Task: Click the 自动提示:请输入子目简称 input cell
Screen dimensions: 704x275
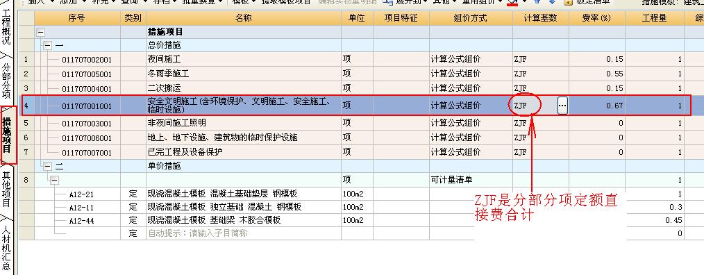Action: pyautogui.click(x=244, y=233)
